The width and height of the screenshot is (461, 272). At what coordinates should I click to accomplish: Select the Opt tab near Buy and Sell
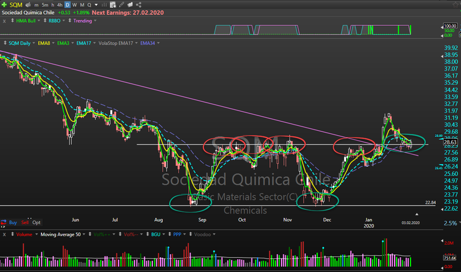pos(37,222)
